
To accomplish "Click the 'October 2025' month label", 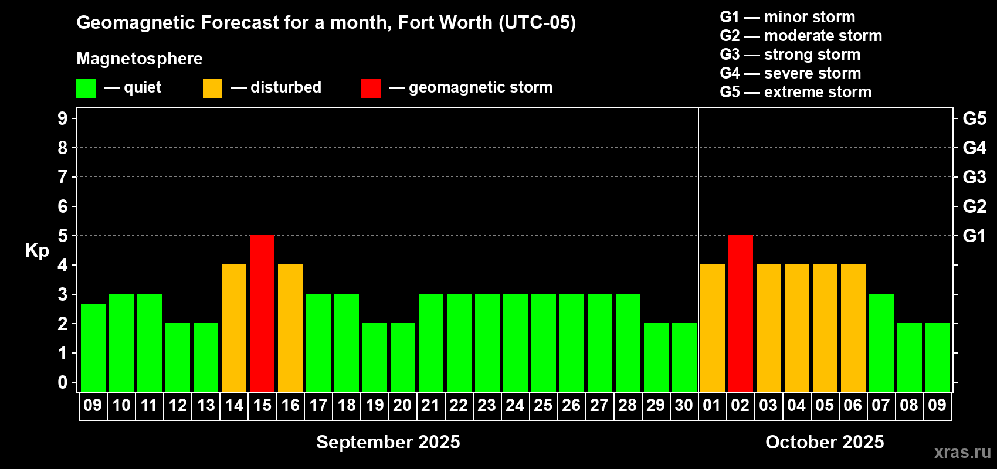I will [825, 442].
